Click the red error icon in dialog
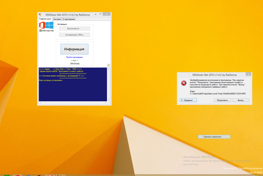 coord(184,83)
